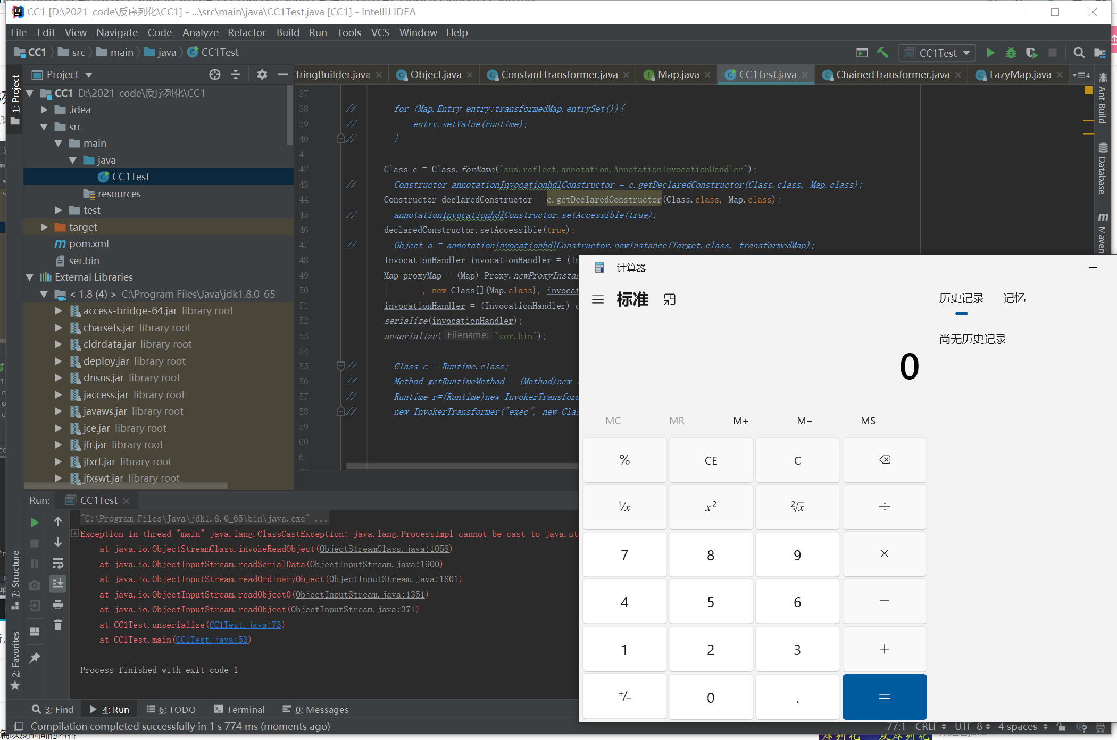Click the calculator backspace key icon

[885, 460]
